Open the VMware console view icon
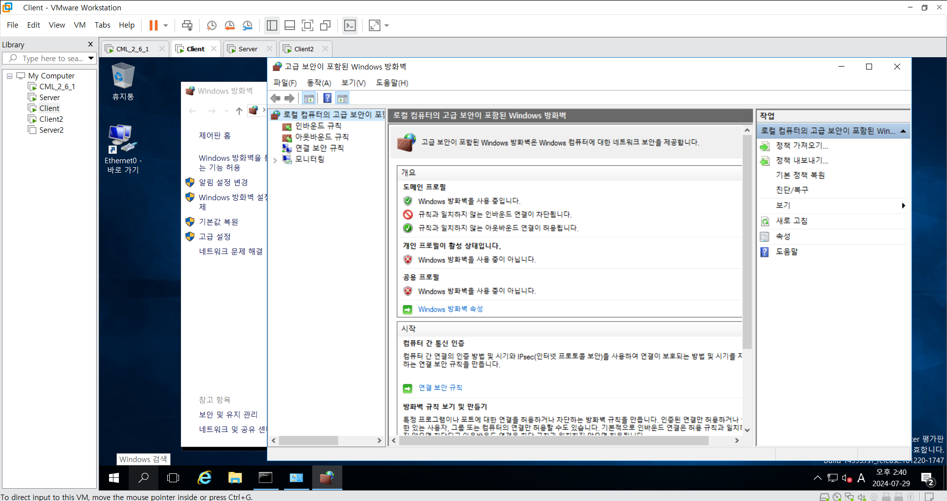 pyautogui.click(x=350, y=25)
